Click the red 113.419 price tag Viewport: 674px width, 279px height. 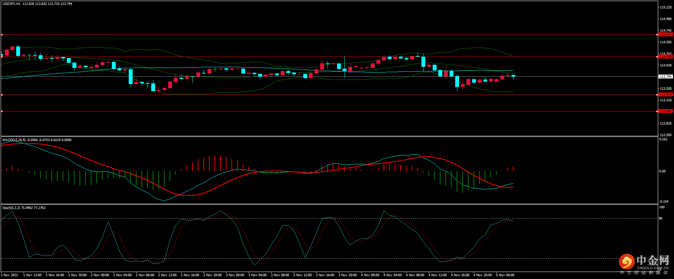665,95
